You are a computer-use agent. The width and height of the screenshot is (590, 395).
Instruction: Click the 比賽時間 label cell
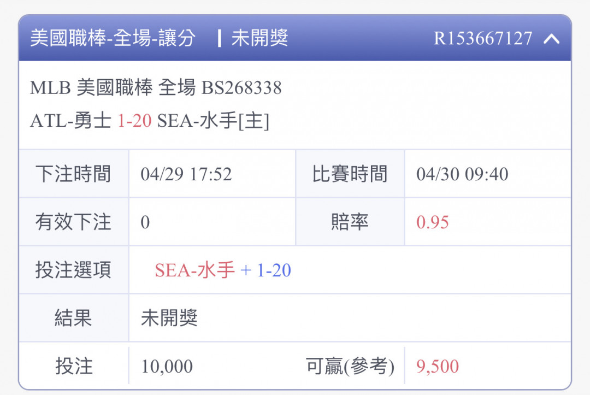tap(350, 174)
